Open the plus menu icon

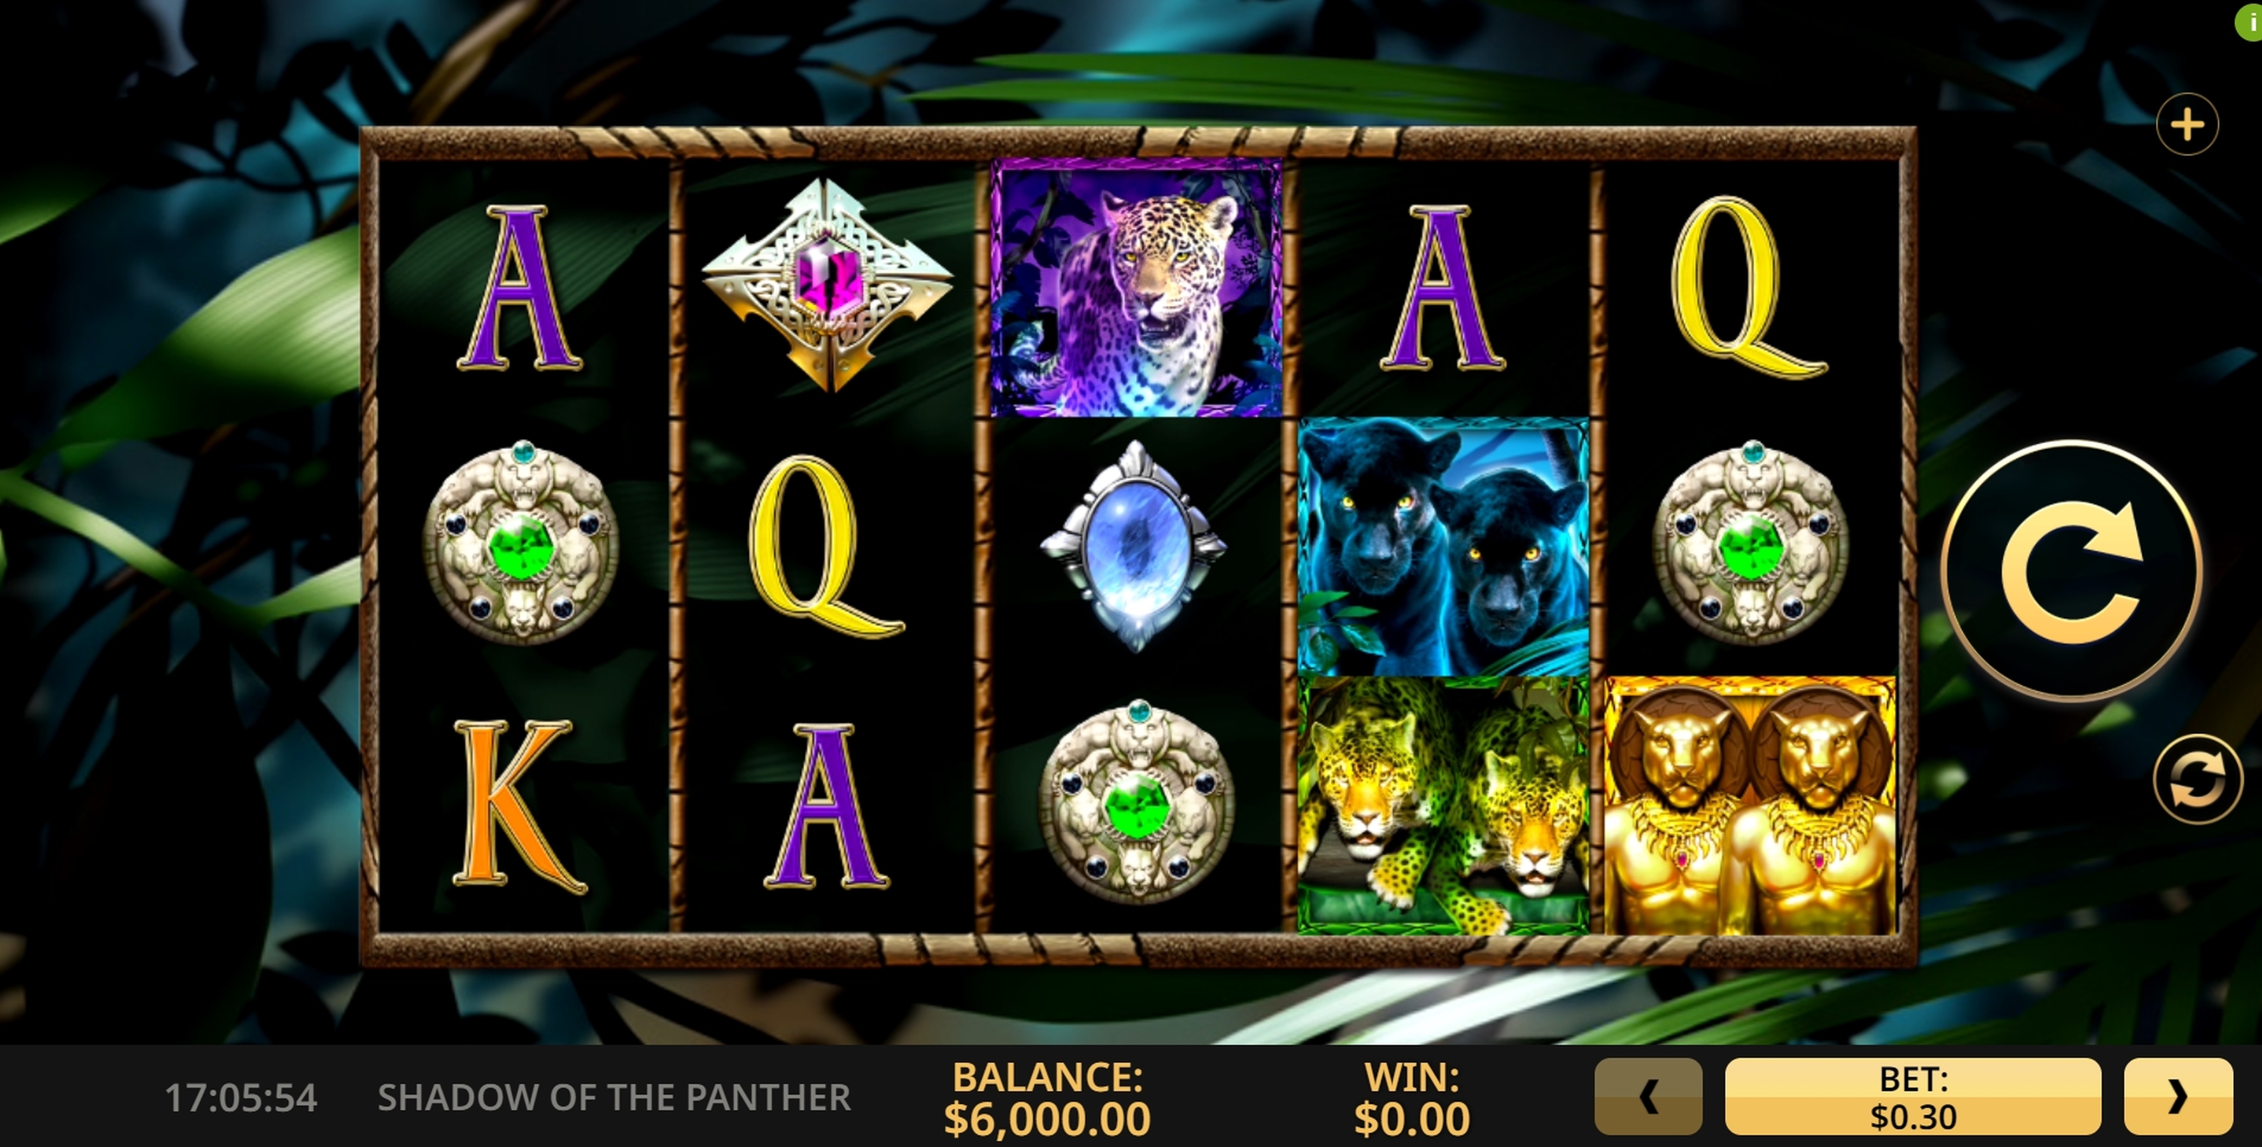pos(2187,124)
